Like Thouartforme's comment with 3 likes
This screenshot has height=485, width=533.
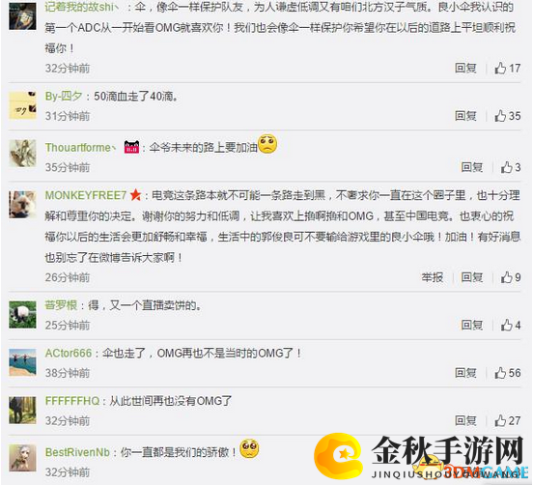(511, 167)
